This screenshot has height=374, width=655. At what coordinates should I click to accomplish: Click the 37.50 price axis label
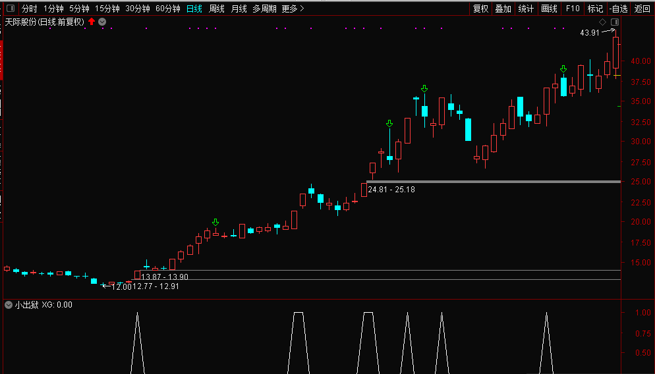(641, 82)
